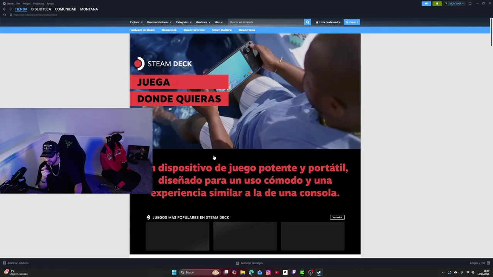The image size is (493, 277).
Task: Go to the TIENDA tab
Action: pos(21,9)
